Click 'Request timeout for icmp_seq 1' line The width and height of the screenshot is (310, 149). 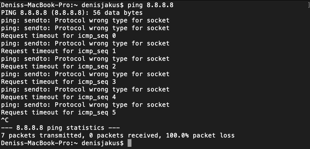click(59, 51)
